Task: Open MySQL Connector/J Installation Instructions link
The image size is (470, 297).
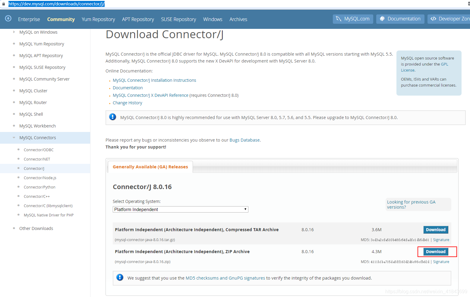Action: pos(154,80)
